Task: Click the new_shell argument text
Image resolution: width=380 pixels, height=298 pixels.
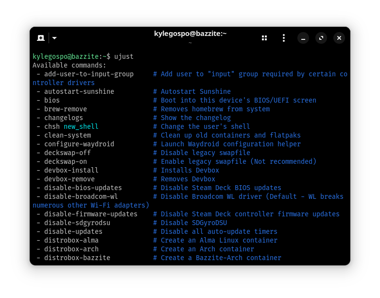Action: click(x=81, y=126)
